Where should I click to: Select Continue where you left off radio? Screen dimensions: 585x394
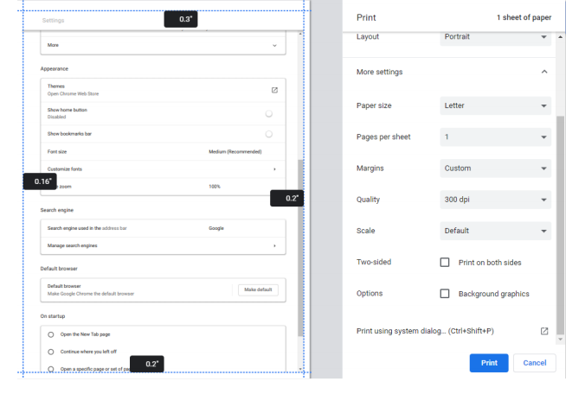point(51,352)
